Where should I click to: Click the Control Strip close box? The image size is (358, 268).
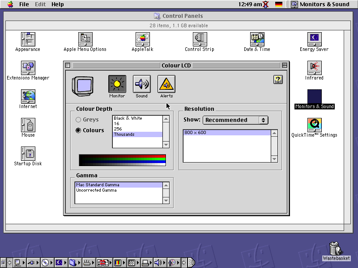tap(3, 263)
